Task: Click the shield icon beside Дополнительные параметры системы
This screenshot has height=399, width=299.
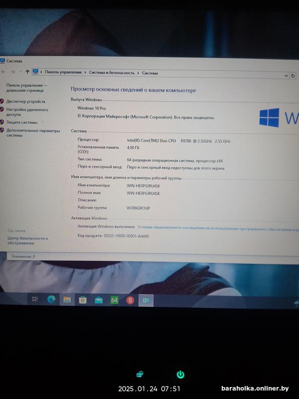Action: click(x=2, y=130)
